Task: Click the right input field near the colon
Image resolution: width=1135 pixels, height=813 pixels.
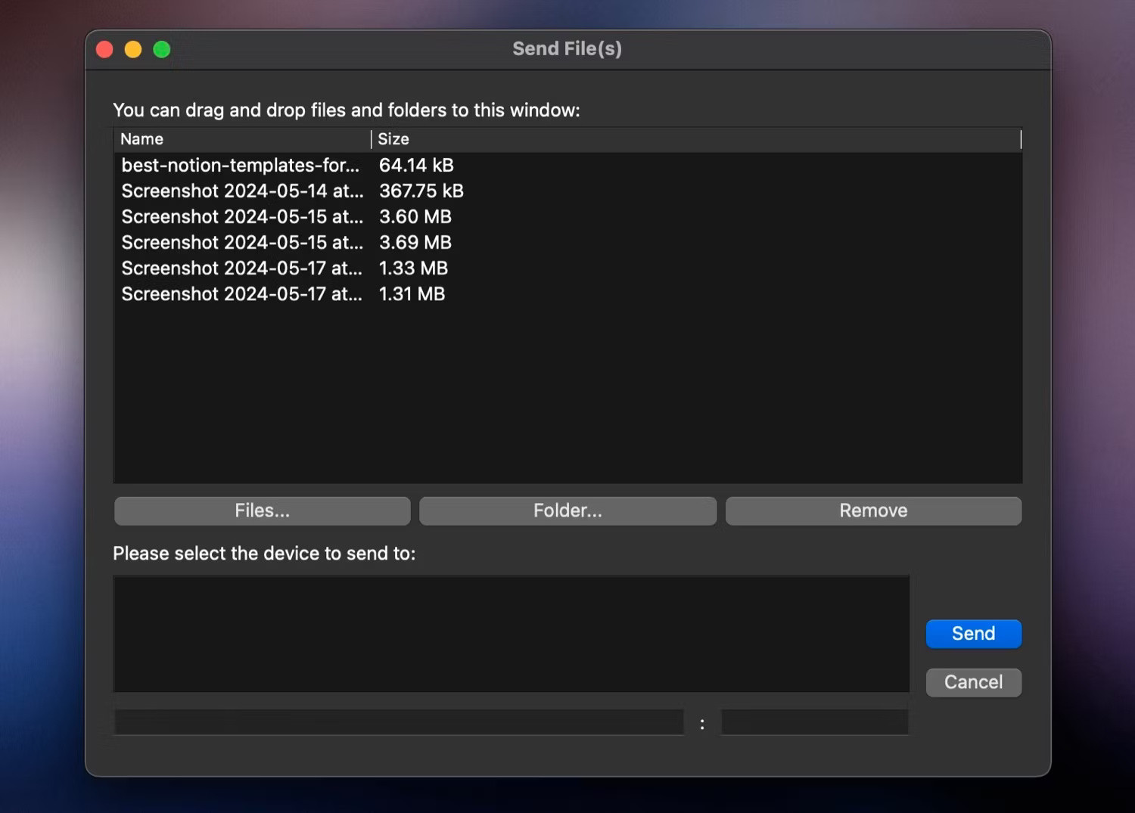Action: [x=815, y=722]
